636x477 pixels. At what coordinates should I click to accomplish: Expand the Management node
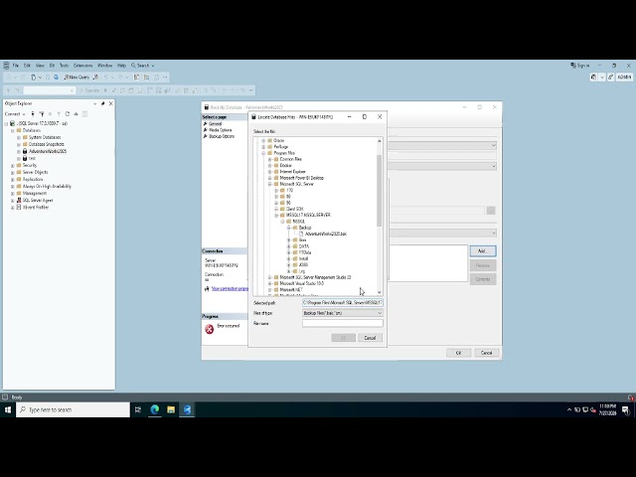click(x=13, y=194)
